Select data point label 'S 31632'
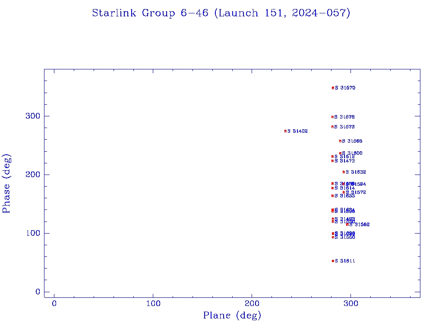Screen dimensions: 442x331 (x=356, y=172)
